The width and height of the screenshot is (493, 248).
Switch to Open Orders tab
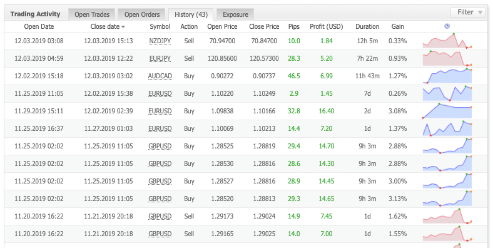click(142, 14)
